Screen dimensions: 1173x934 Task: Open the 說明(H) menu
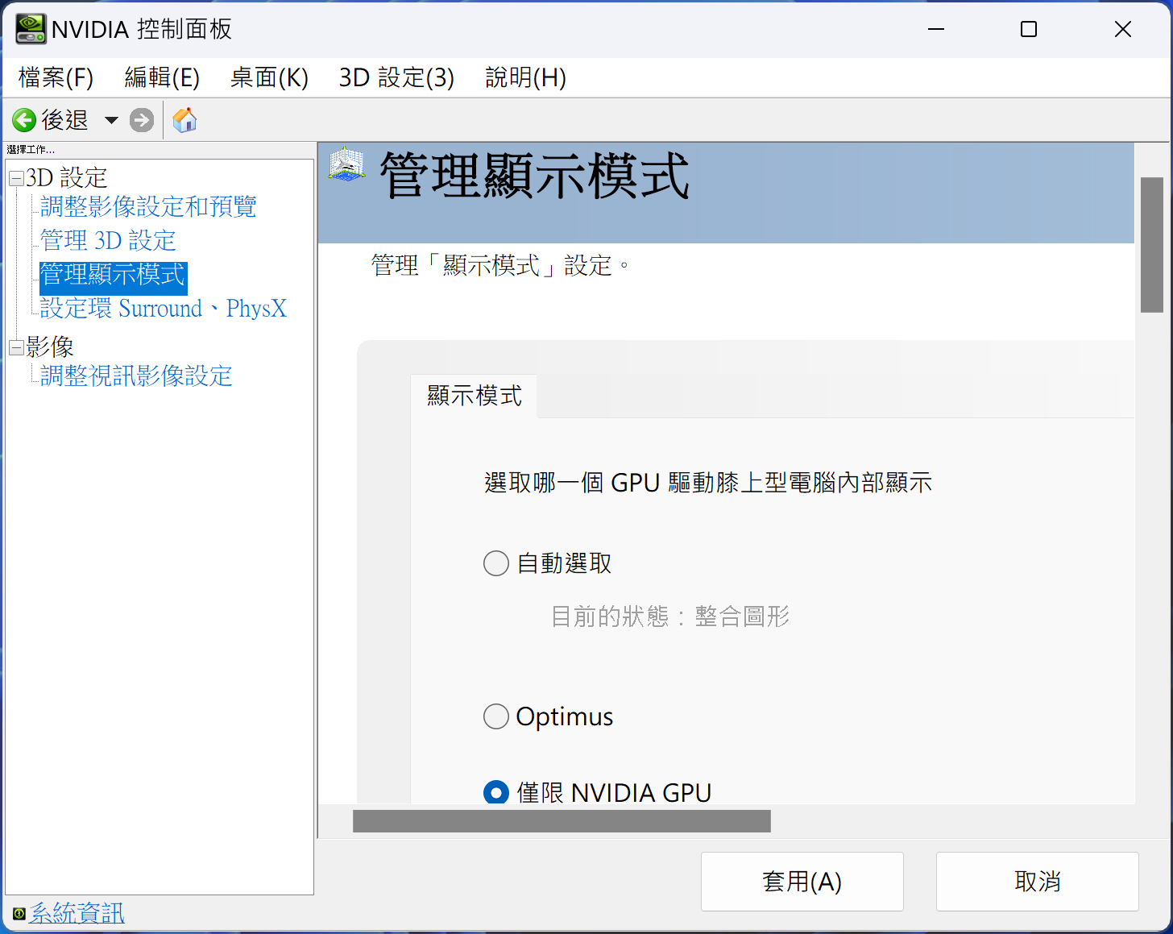(x=525, y=78)
